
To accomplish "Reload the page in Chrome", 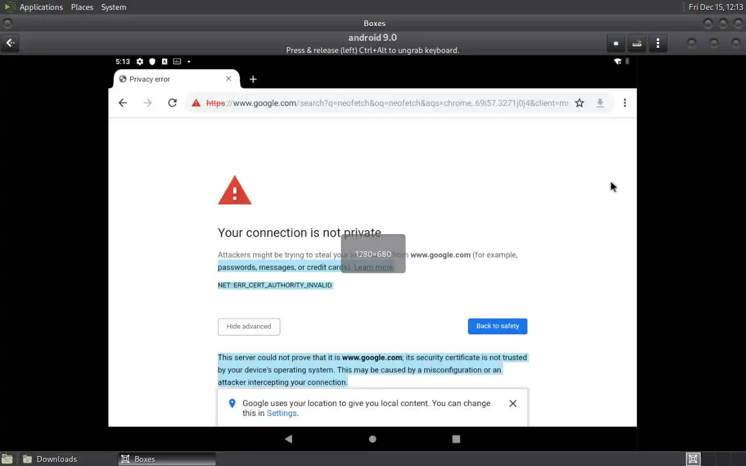I will click(x=172, y=103).
